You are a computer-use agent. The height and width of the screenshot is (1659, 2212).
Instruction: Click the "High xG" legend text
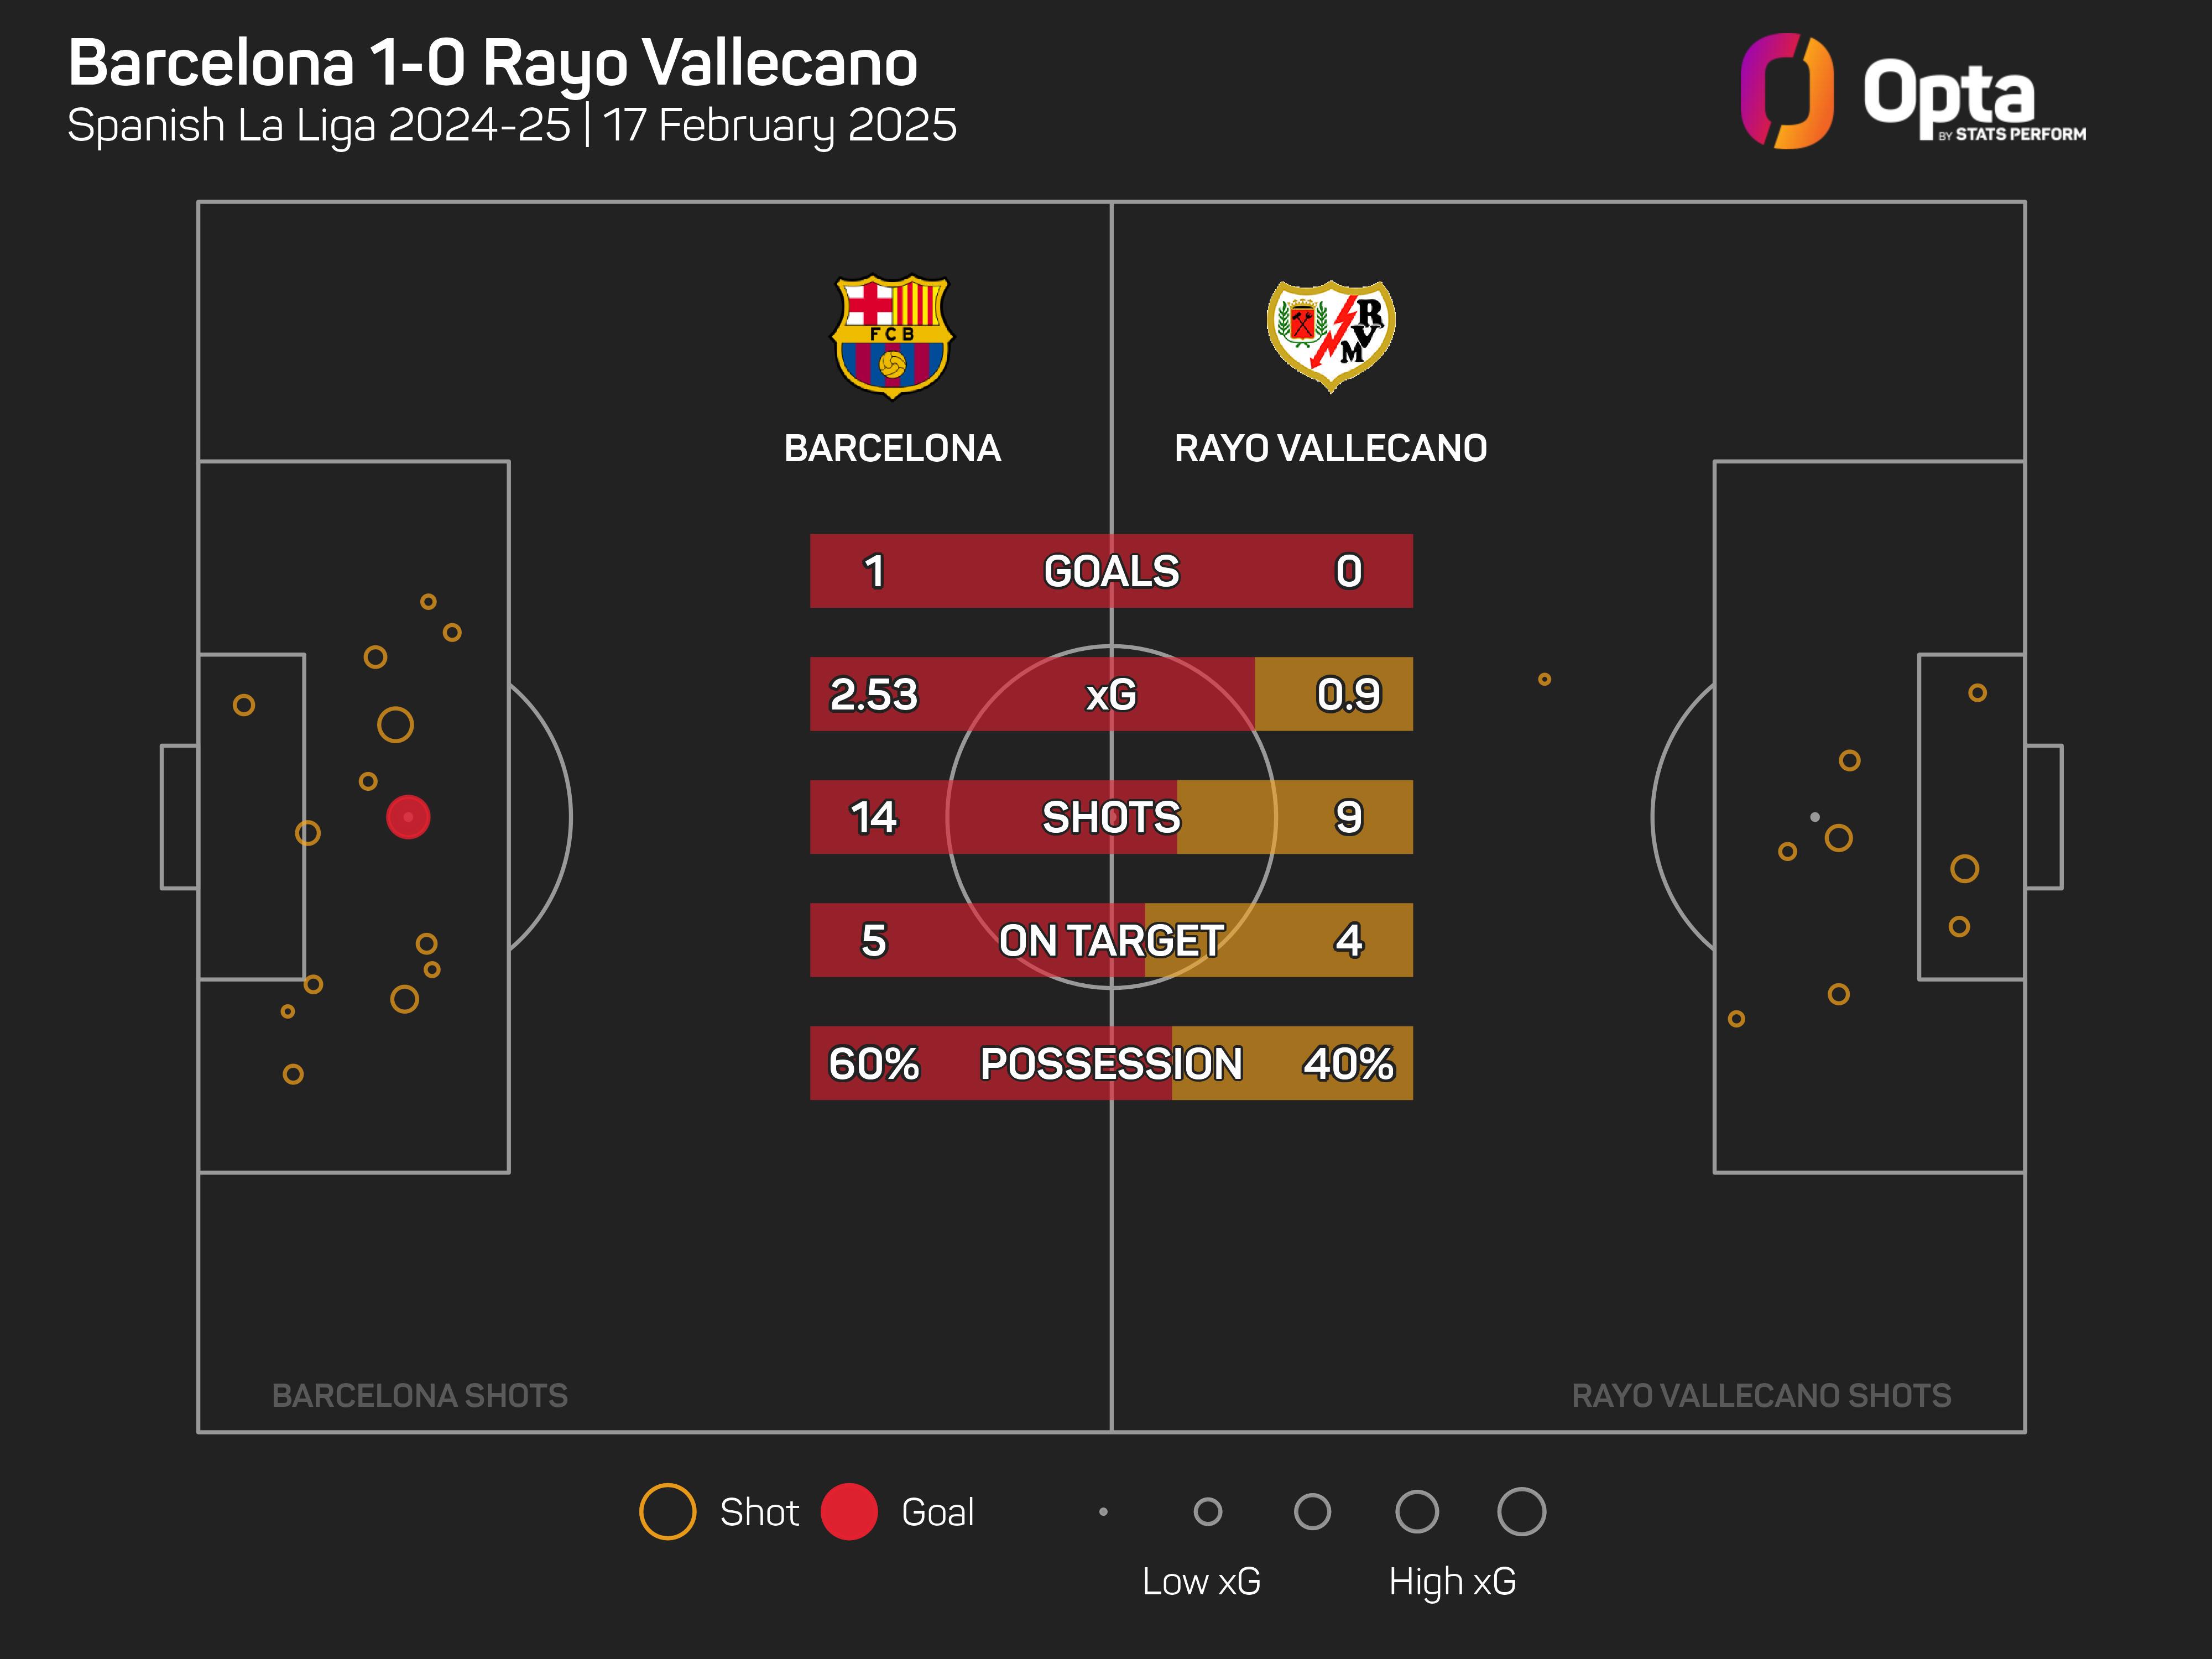pyautogui.click(x=1452, y=1581)
